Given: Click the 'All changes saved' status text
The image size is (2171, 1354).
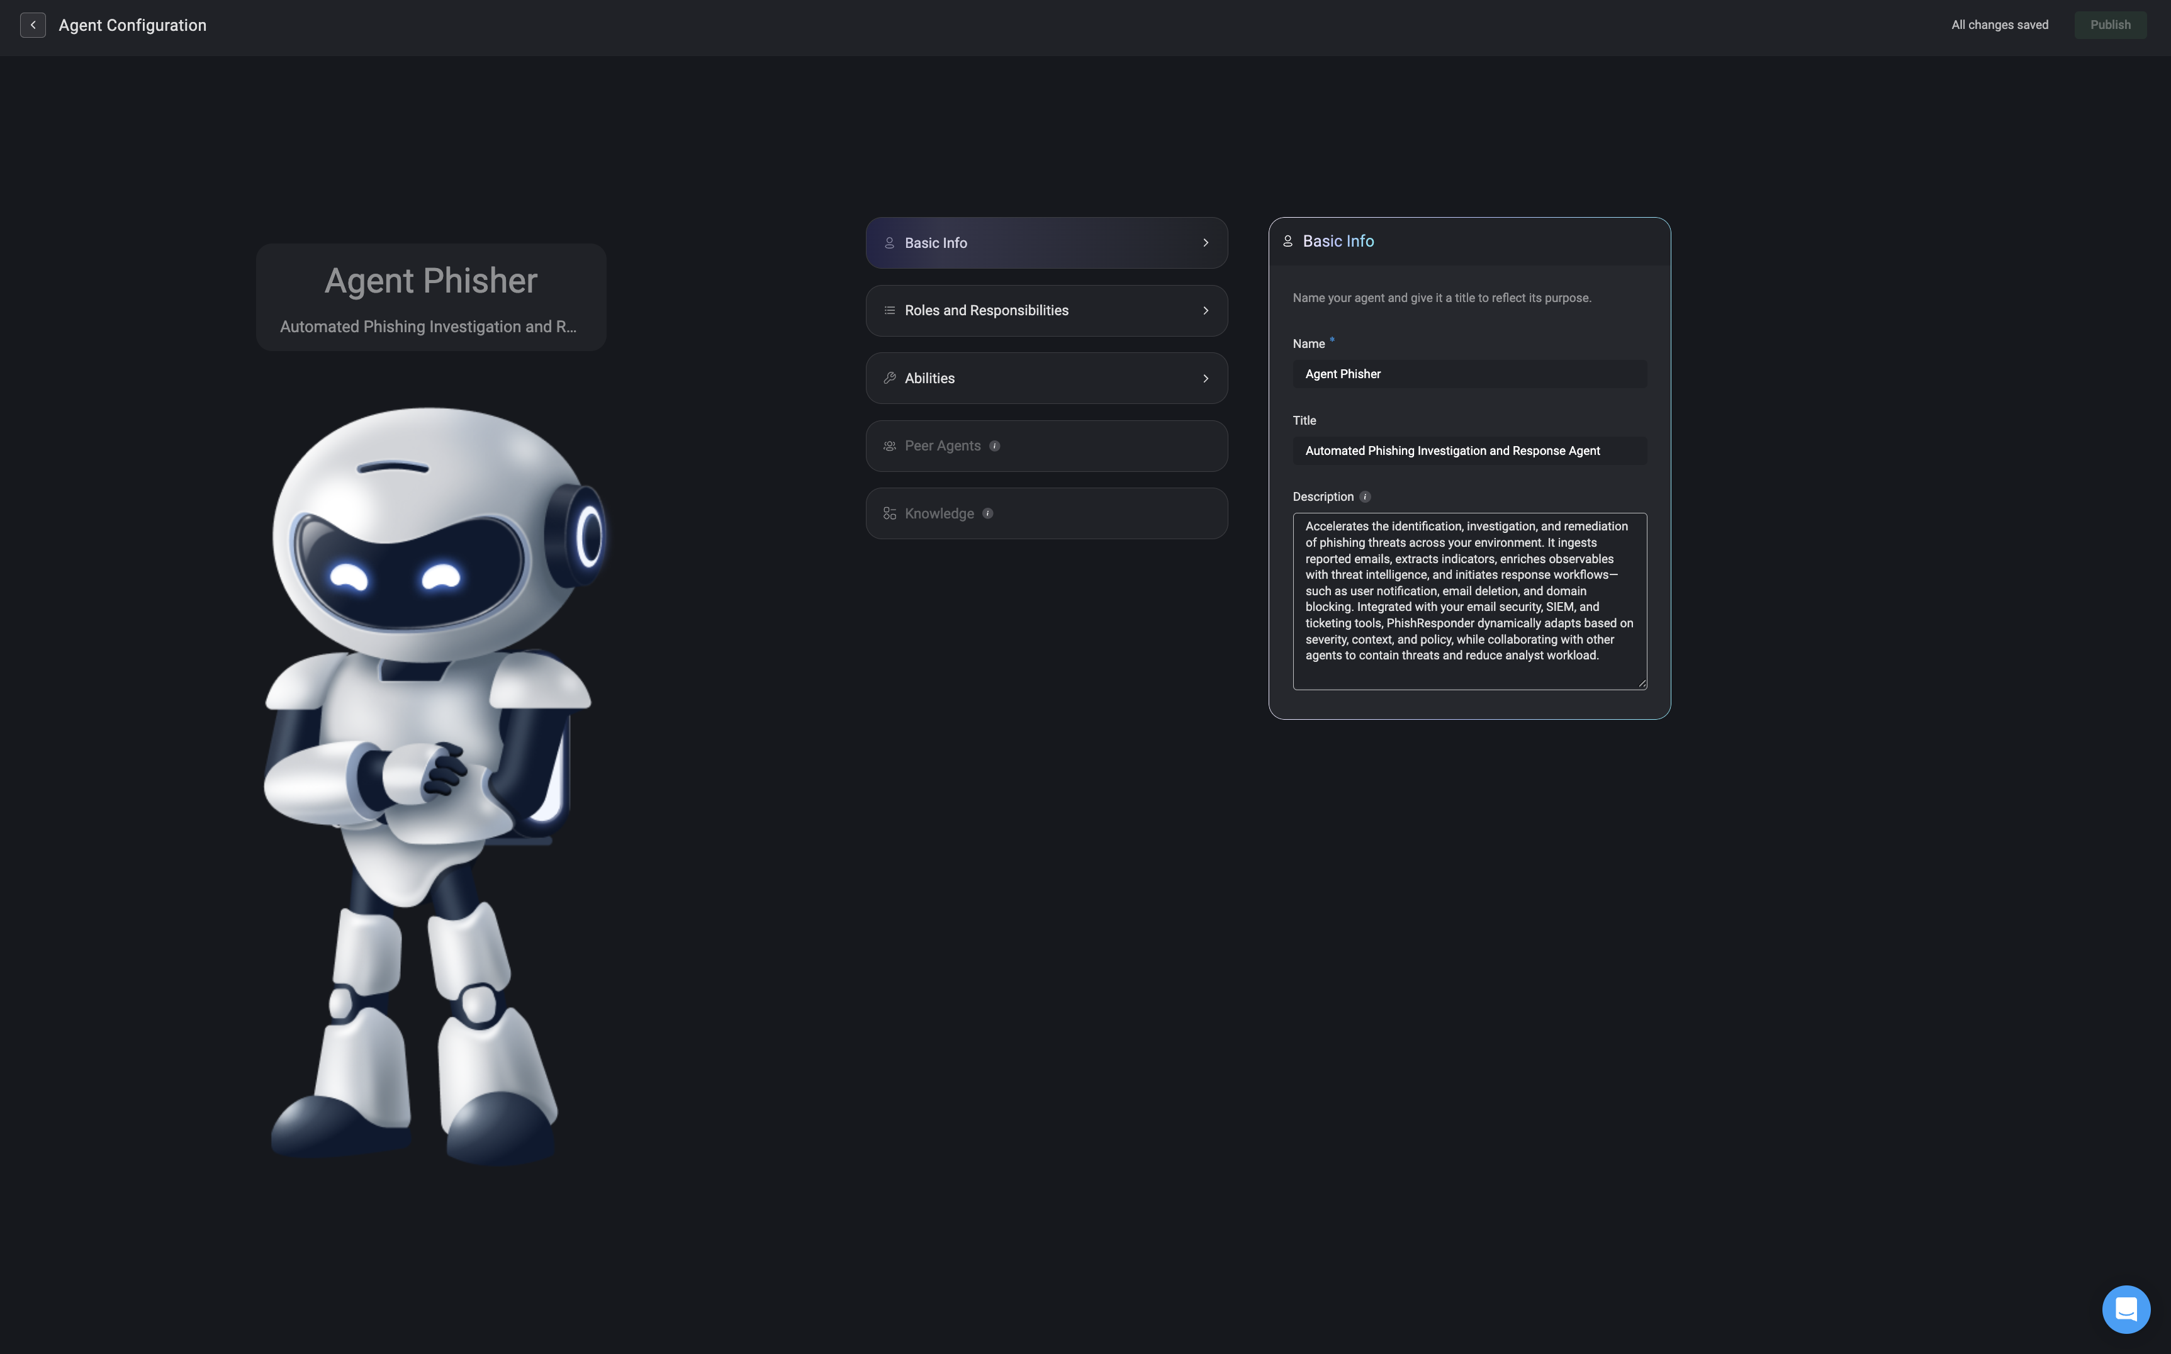Looking at the screenshot, I should pyautogui.click(x=1999, y=25).
